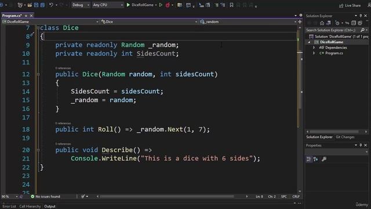This screenshot has height=209, width=371.
Task: Click the SPC indentation indicator
Action: [283, 196]
